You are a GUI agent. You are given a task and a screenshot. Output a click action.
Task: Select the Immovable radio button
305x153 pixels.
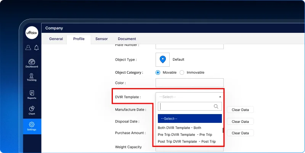182,72
